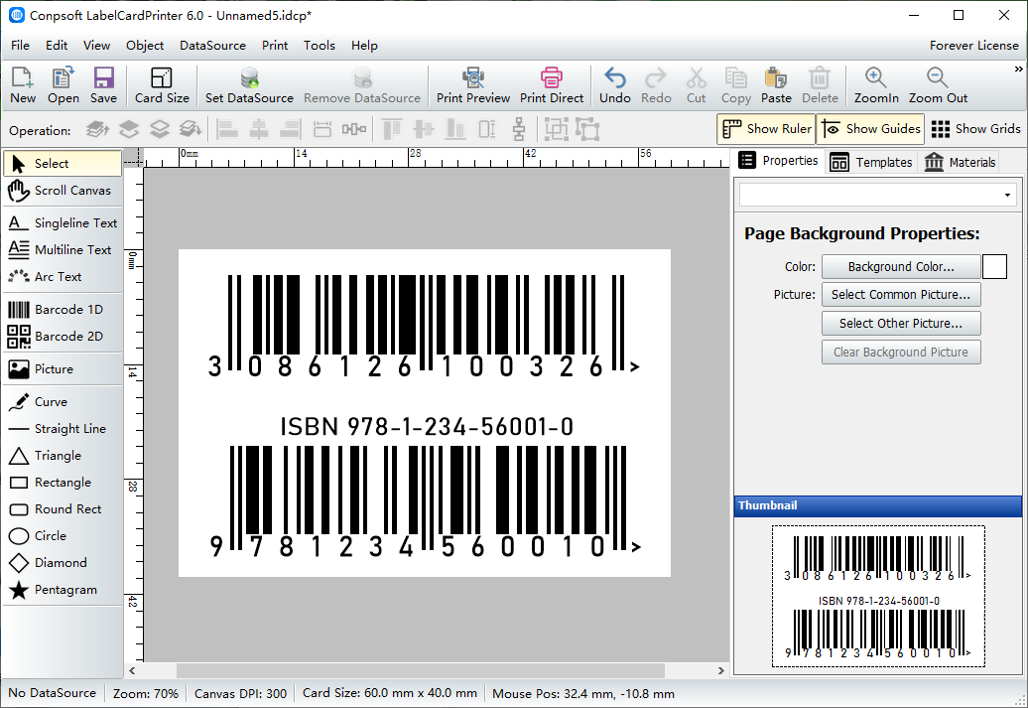
Task: Open Print Preview
Action: coord(473,85)
